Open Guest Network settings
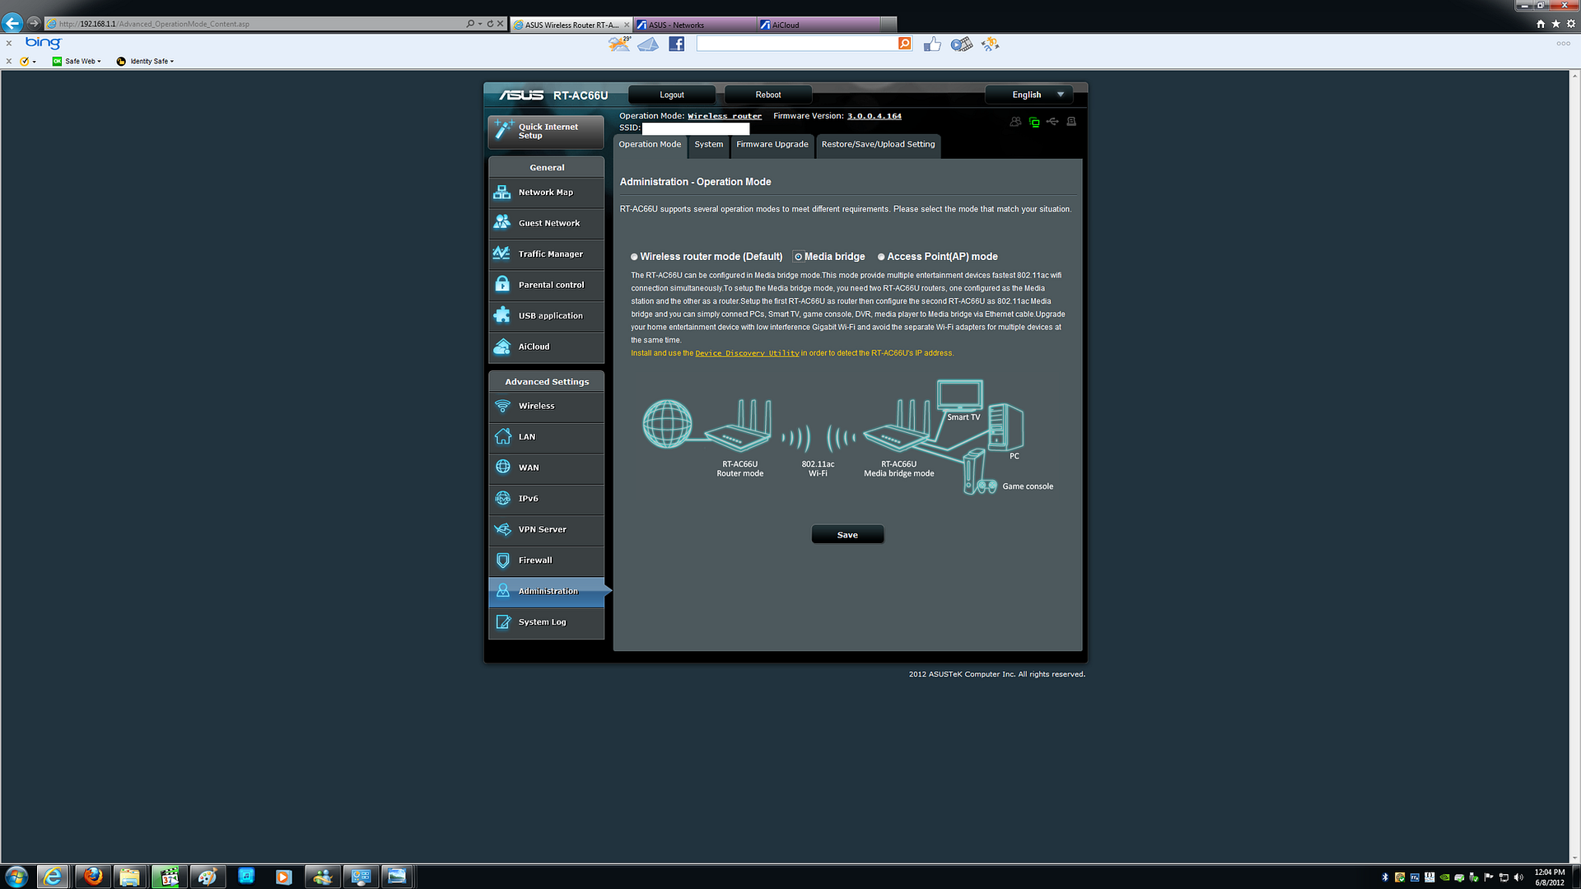Image resolution: width=1581 pixels, height=889 pixels. [x=546, y=223]
